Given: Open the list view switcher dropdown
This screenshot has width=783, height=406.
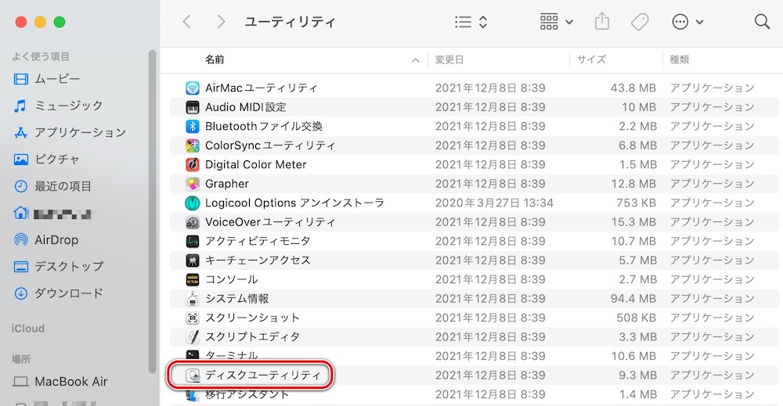Looking at the screenshot, I should [471, 21].
